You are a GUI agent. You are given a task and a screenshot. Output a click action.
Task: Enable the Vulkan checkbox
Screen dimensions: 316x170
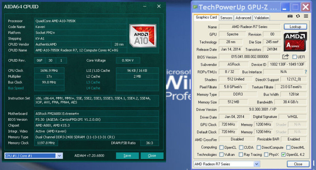221,155
